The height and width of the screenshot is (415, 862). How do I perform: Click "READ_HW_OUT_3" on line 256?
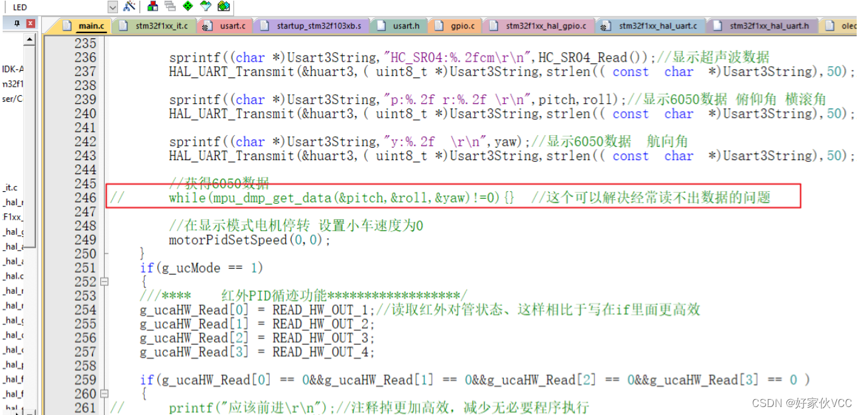320,338
